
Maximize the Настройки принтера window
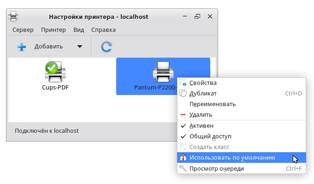tap(197, 17)
